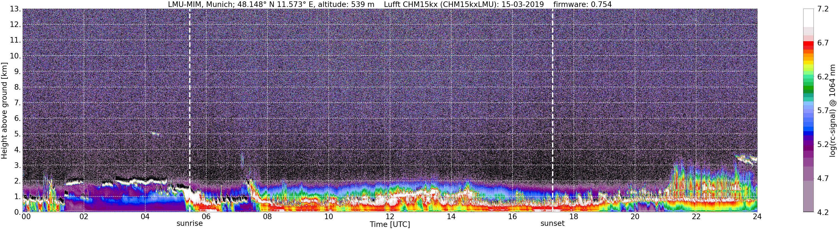Click the colorbar value '4.7'
Viewport: 838px width, 230px height.
[823, 178]
